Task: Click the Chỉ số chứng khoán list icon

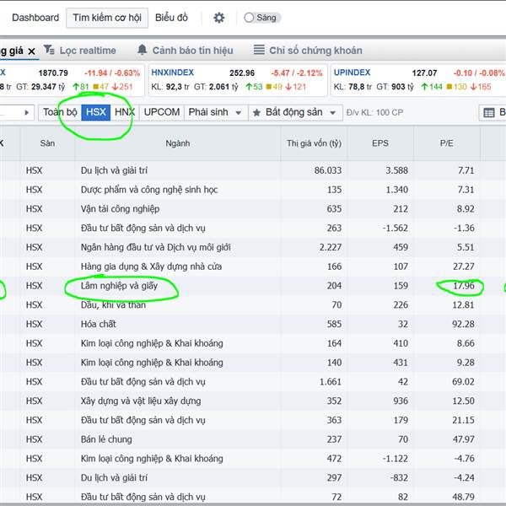Action: pos(259,51)
